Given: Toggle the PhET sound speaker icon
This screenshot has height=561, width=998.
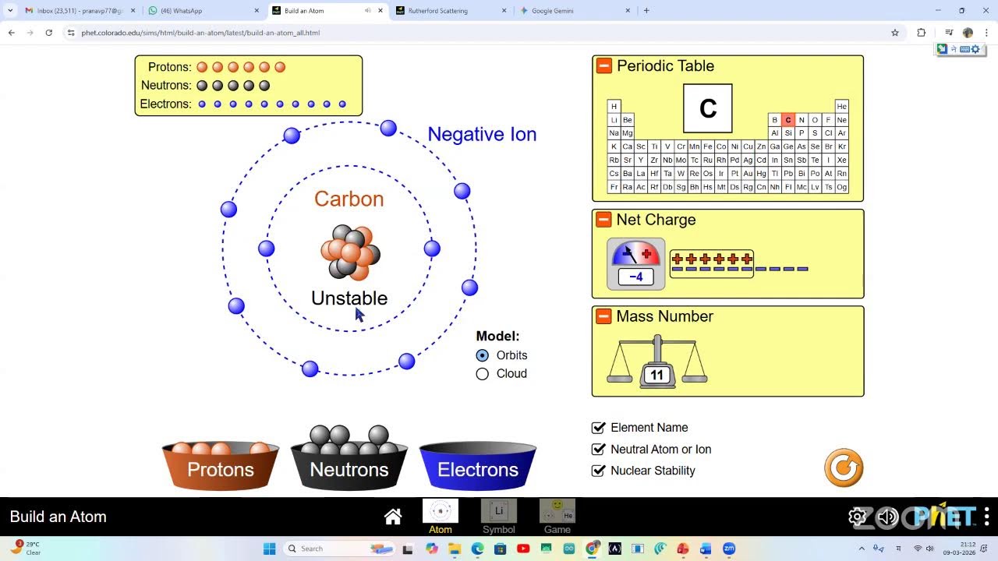Looking at the screenshot, I should [x=887, y=517].
